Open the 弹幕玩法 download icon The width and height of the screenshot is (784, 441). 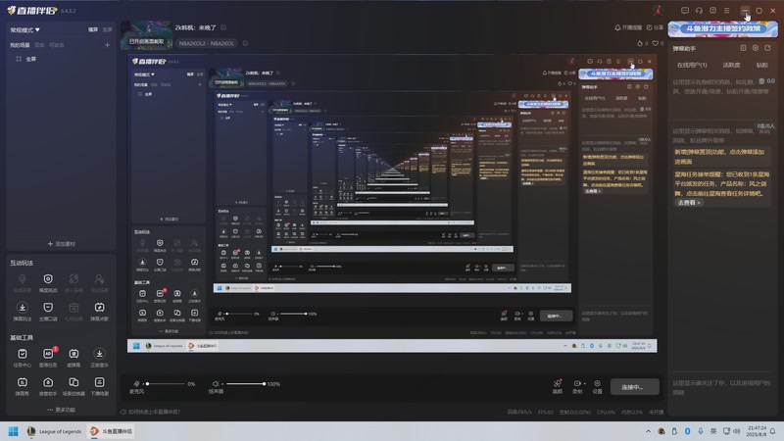[x=22, y=308]
